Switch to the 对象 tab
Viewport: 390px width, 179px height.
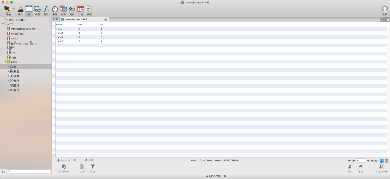click(x=55, y=19)
